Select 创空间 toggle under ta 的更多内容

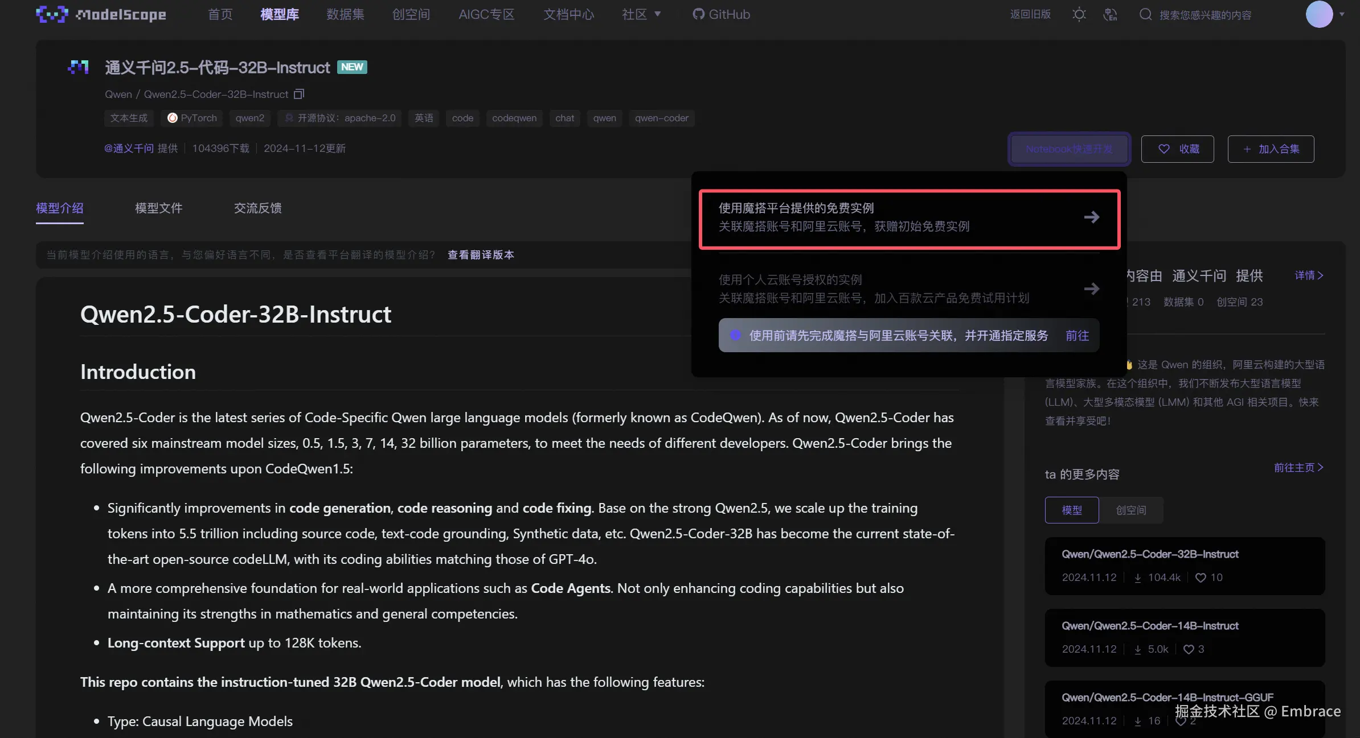coord(1131,510)
